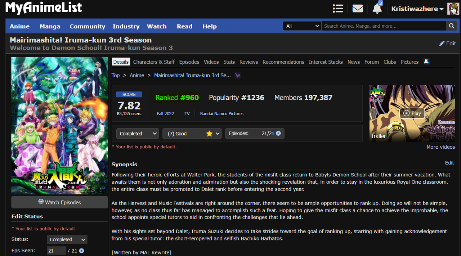Click the plus icon beside Episodes 21/21
Image resolution: width=461 pixels, height=256 pixels.
point(278,133)
